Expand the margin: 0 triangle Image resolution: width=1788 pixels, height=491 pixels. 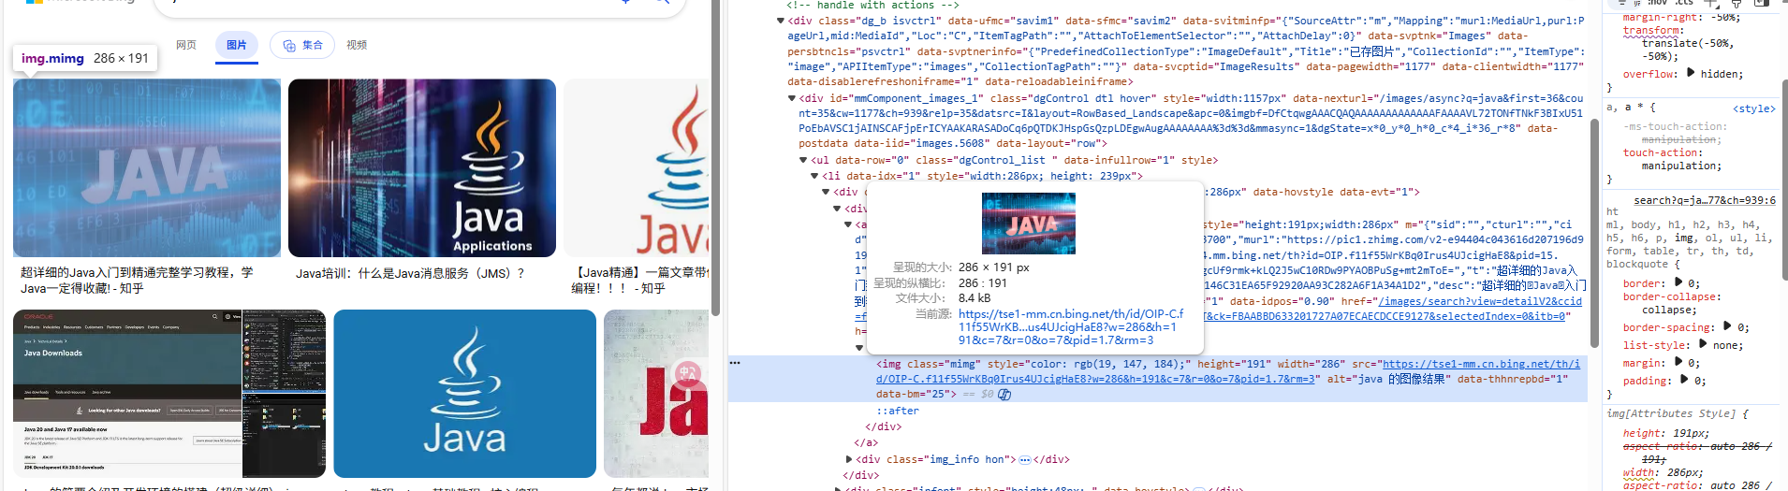[x=1678, y=361]
